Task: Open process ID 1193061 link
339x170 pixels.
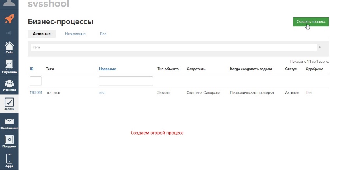Action: pyautogui.click(x=36, y=93)
